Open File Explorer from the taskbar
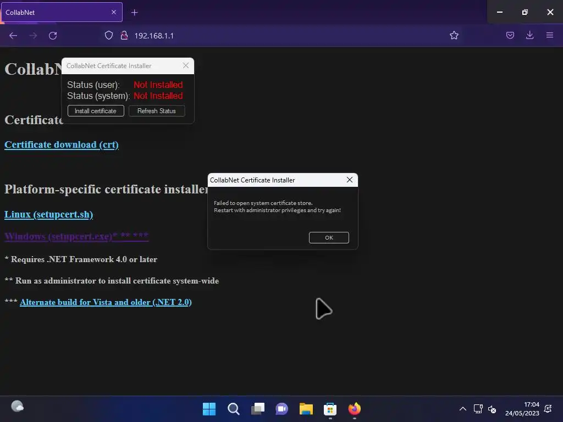 (x=306, y=409)
